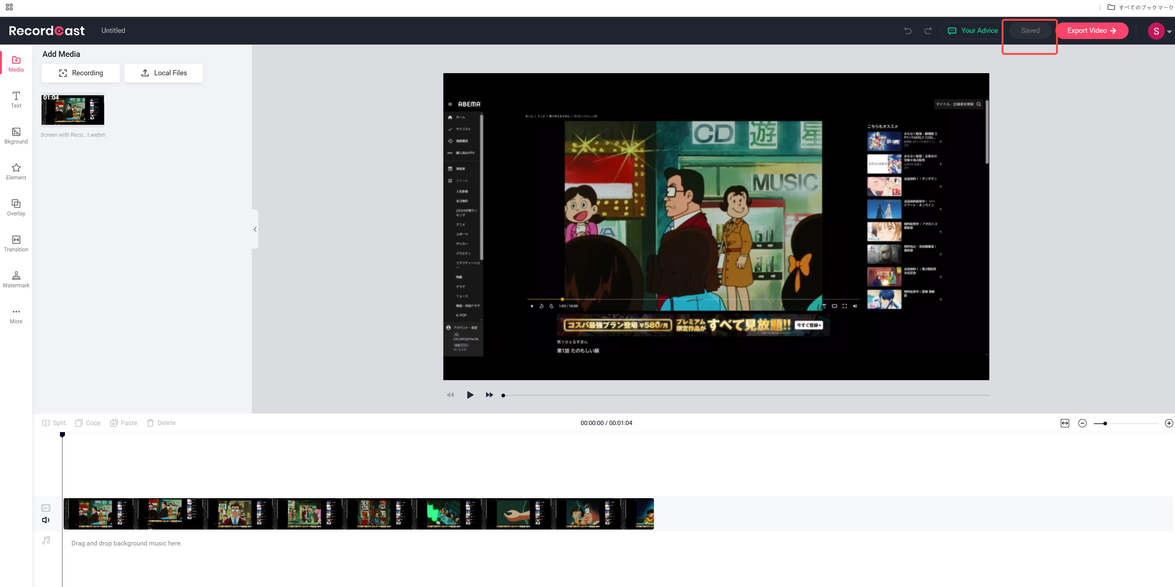
Task: Zoom out the timeline
Action: pyautogui.click(x=1082, y=423)
